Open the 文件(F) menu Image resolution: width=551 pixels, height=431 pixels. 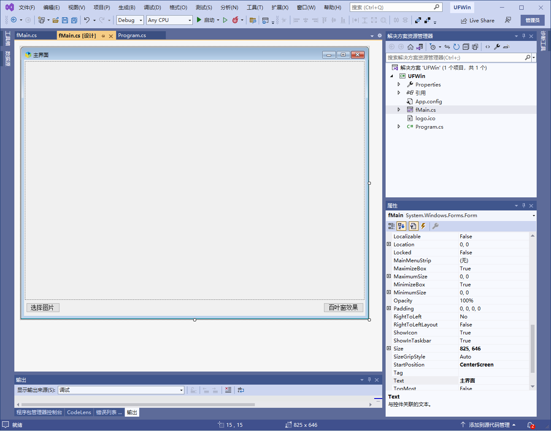(27, 7)
